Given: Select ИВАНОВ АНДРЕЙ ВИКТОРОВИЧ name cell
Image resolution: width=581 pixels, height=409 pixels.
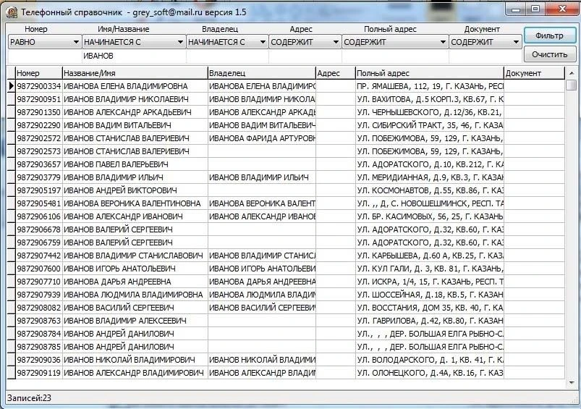Looking at the screenshot, I should 135,190.
